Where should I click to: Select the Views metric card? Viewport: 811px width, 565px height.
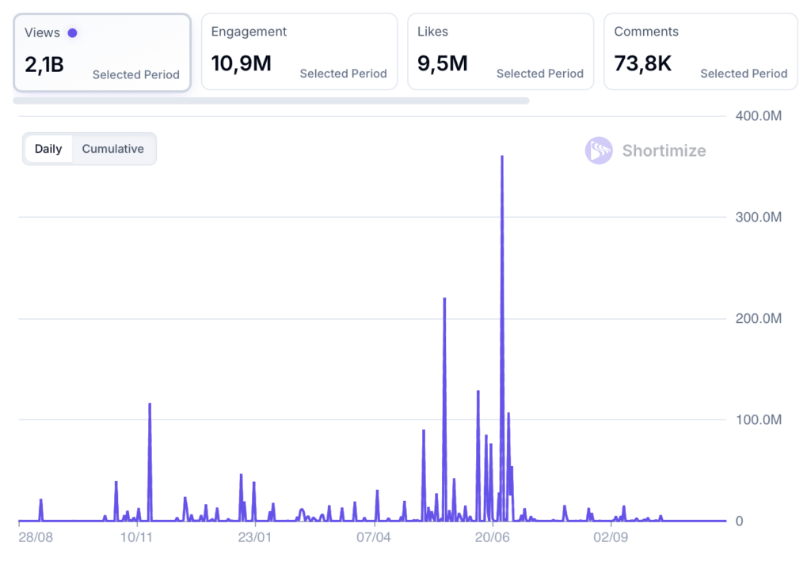(x=101, y=52)
